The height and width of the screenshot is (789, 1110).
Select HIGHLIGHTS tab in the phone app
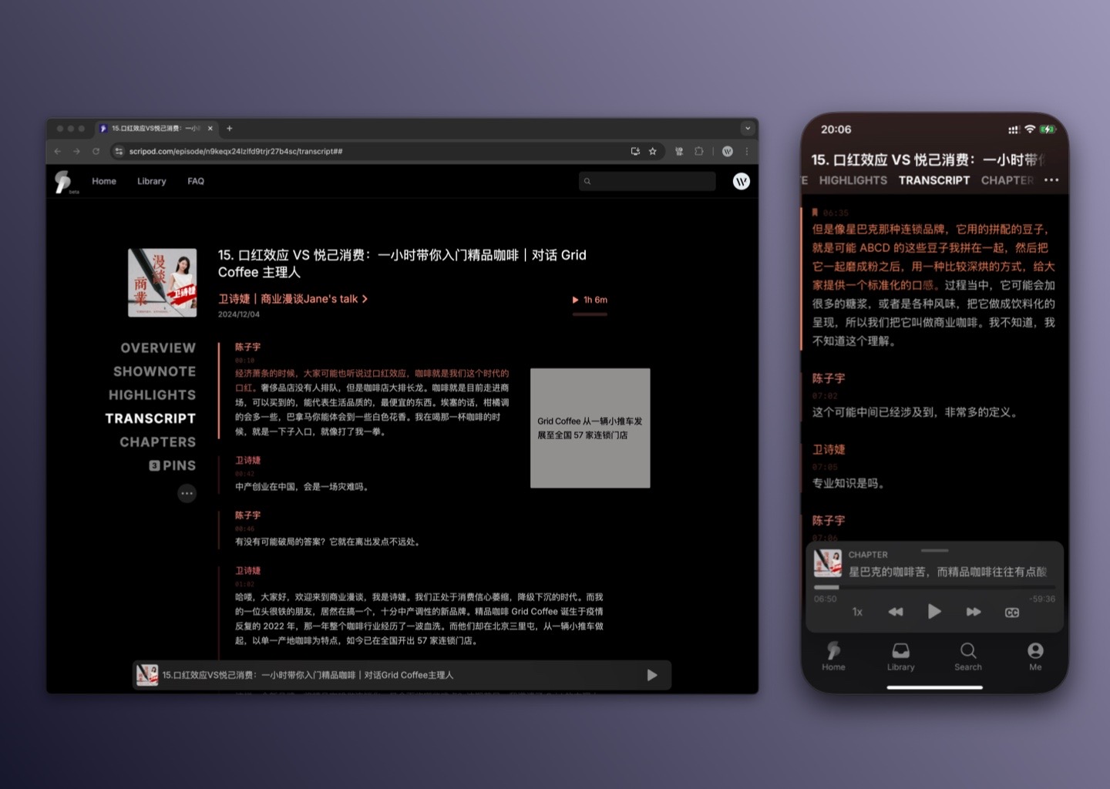tap(853, 180)
